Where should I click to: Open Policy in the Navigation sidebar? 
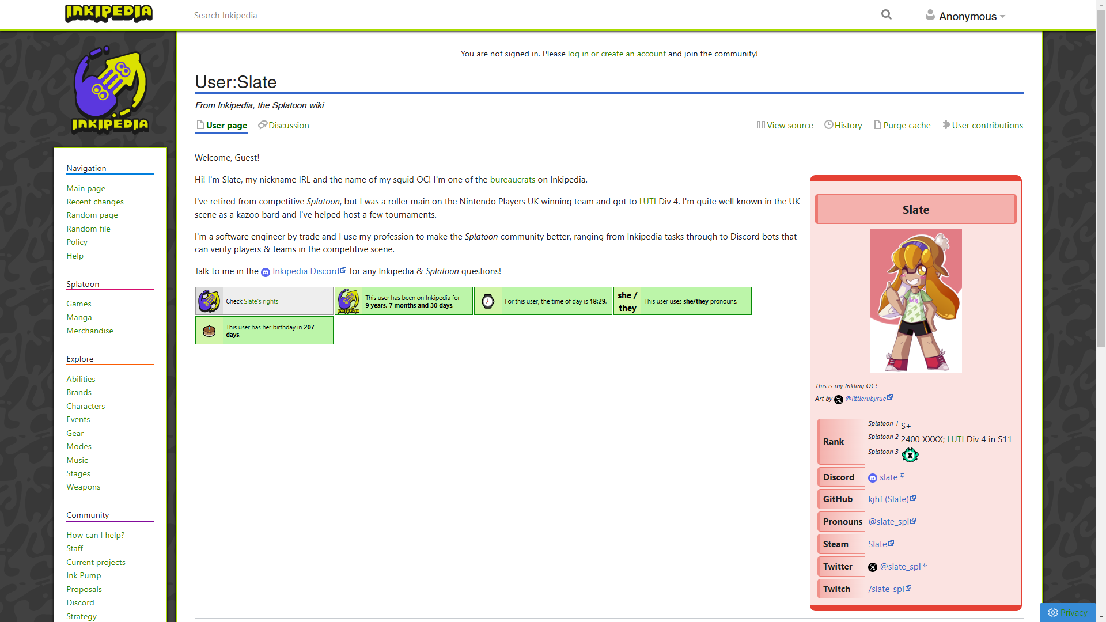(77, 242)
